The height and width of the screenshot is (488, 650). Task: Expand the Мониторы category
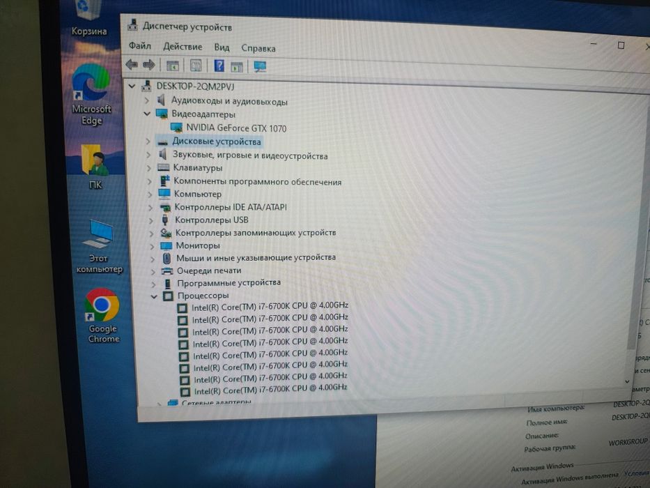coord(152,246)
